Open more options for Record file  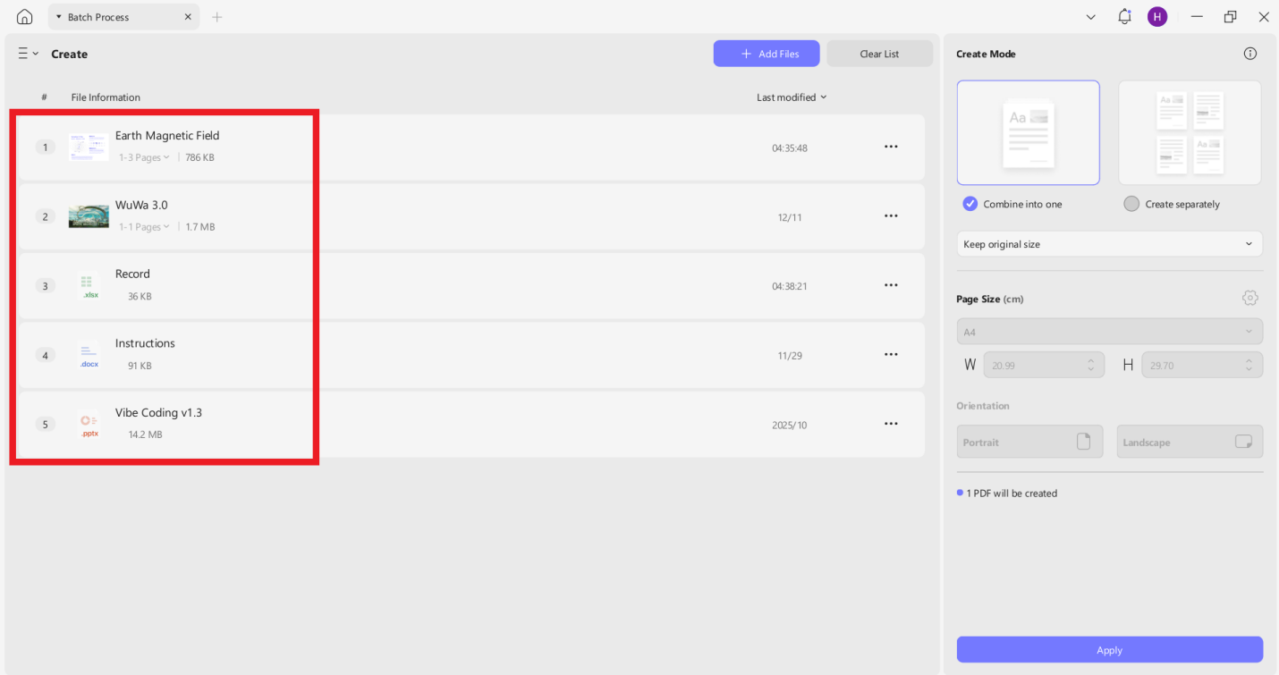(891, 286)
